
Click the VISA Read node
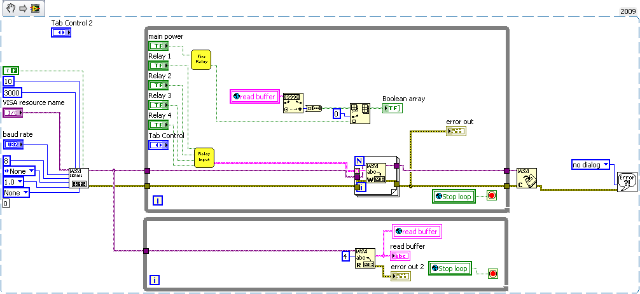coord(365,258)
